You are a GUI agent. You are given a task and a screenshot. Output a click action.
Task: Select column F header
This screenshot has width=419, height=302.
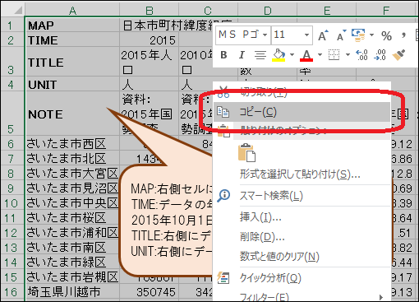coord(386,11)
